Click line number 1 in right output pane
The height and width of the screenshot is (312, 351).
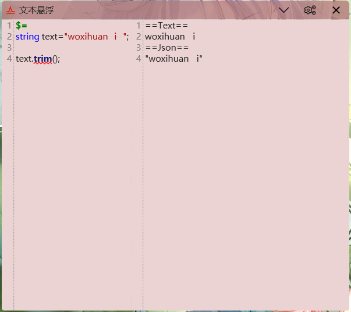pos(139,26)
